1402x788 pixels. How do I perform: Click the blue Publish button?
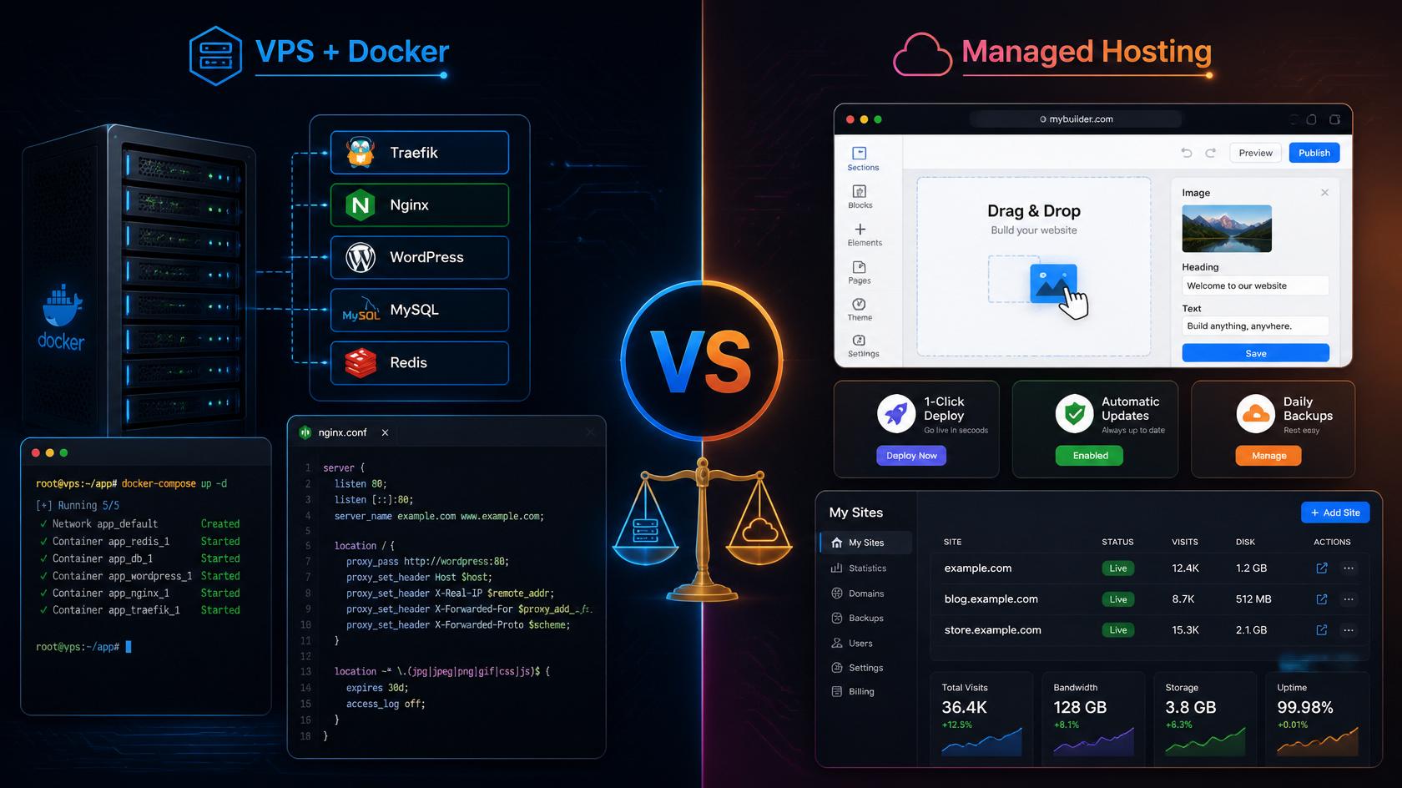(1314, 153)
